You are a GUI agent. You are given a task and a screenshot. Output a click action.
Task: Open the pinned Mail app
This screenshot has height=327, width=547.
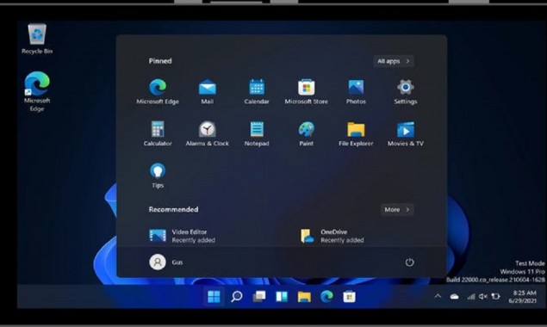[208, 92]
